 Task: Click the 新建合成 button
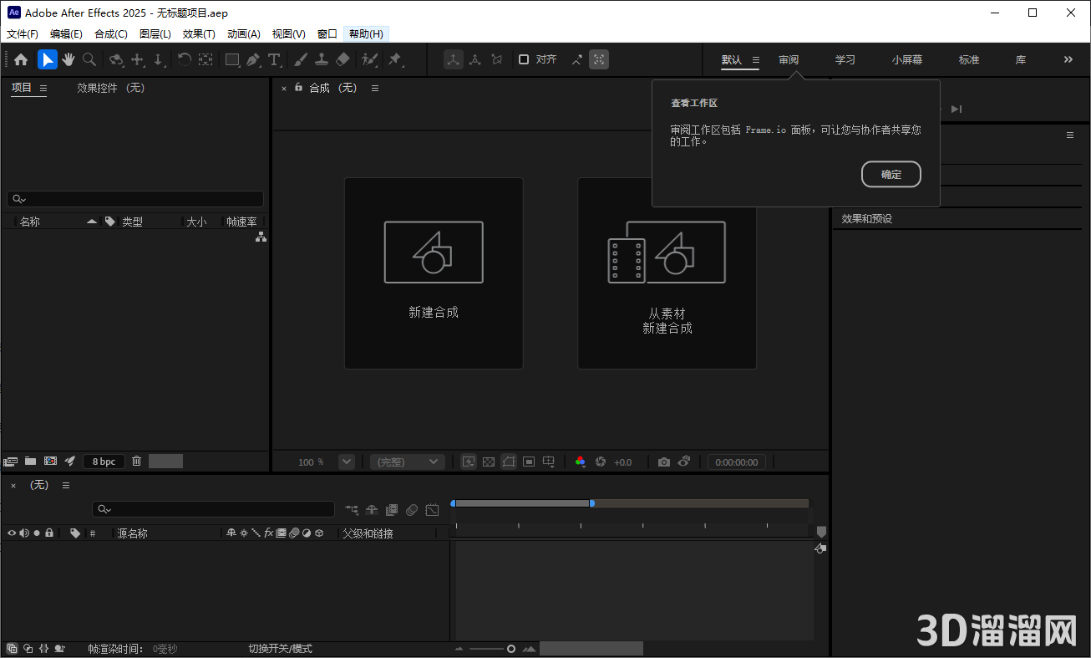click(x=434, y=273)
